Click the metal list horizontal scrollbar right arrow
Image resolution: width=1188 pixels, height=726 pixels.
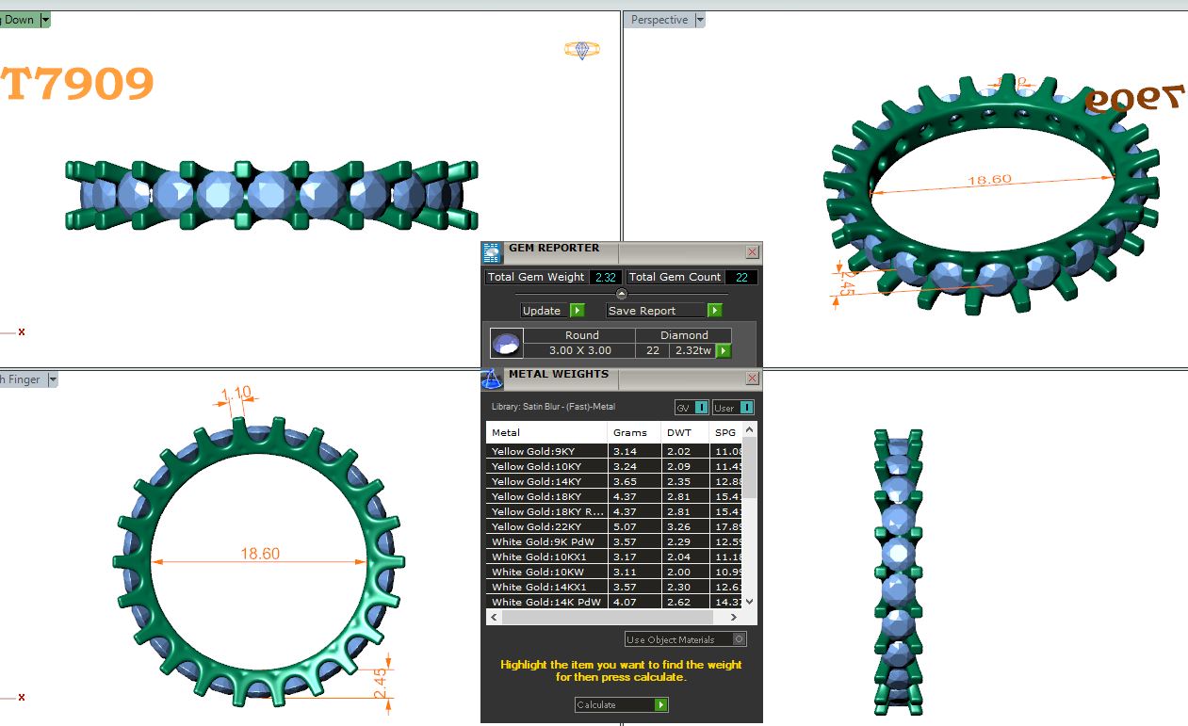pyautogui.click(x=734, y=618)
